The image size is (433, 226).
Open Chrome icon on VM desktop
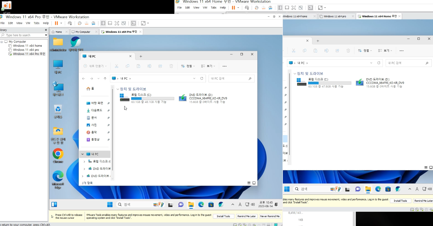[58, 156]
